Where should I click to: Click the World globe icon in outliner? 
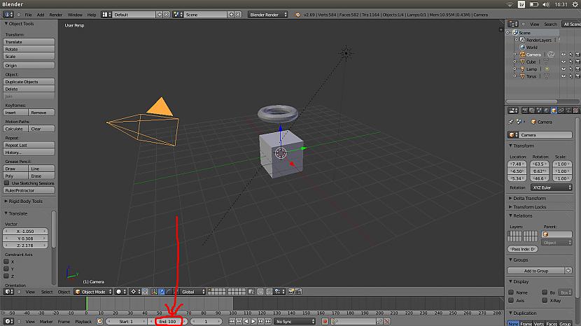click(522, 47)
